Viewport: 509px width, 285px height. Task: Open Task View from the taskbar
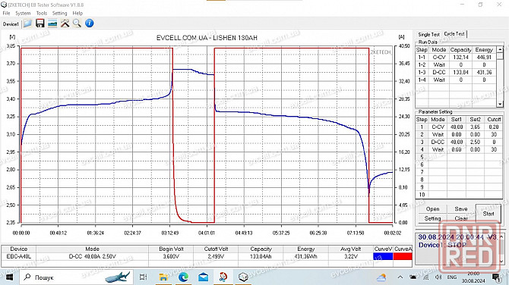tap(143, 277)
